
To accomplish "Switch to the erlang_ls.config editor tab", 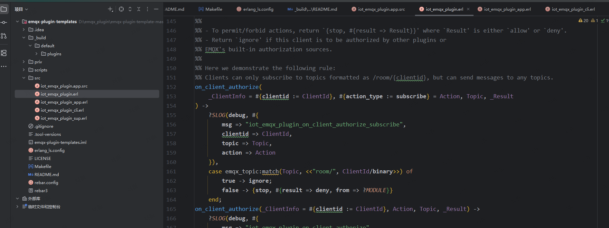I will coord(255,9).
